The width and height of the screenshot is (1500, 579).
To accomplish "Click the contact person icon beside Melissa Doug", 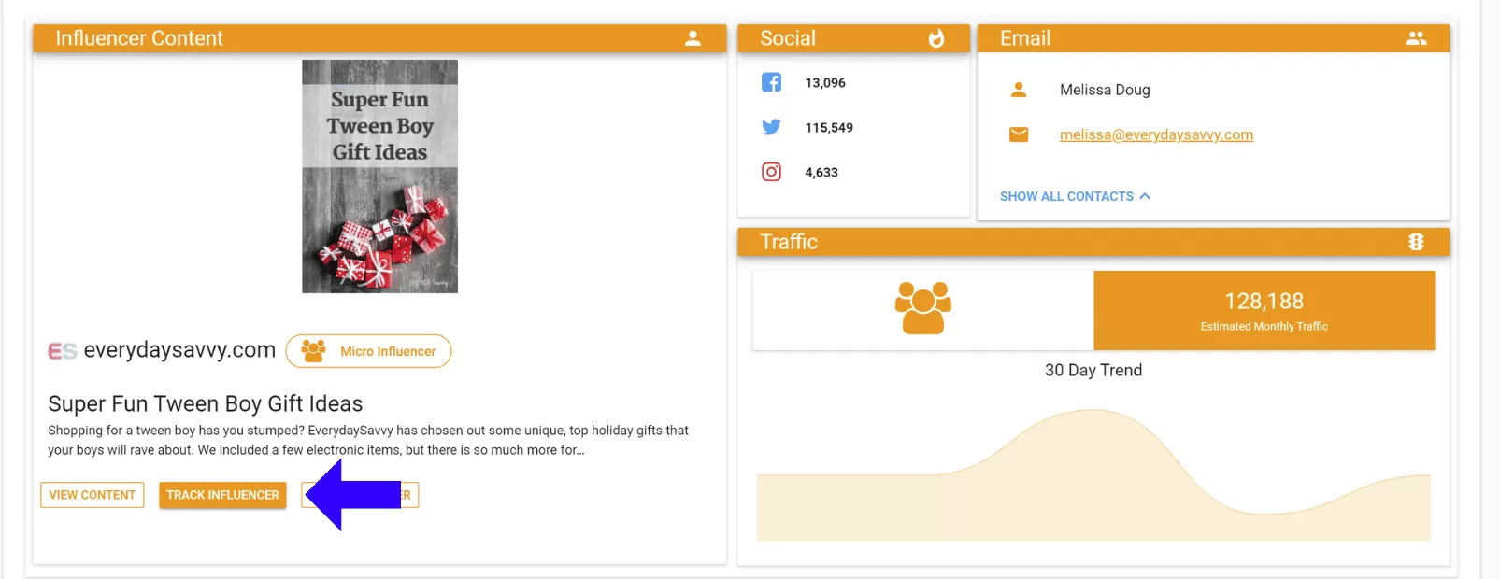I will (1019, 90).
